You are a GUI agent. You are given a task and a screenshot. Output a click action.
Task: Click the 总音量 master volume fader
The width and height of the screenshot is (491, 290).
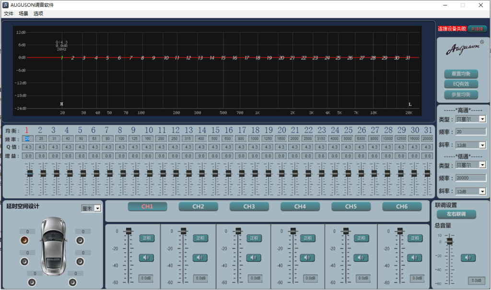point(450,241)
